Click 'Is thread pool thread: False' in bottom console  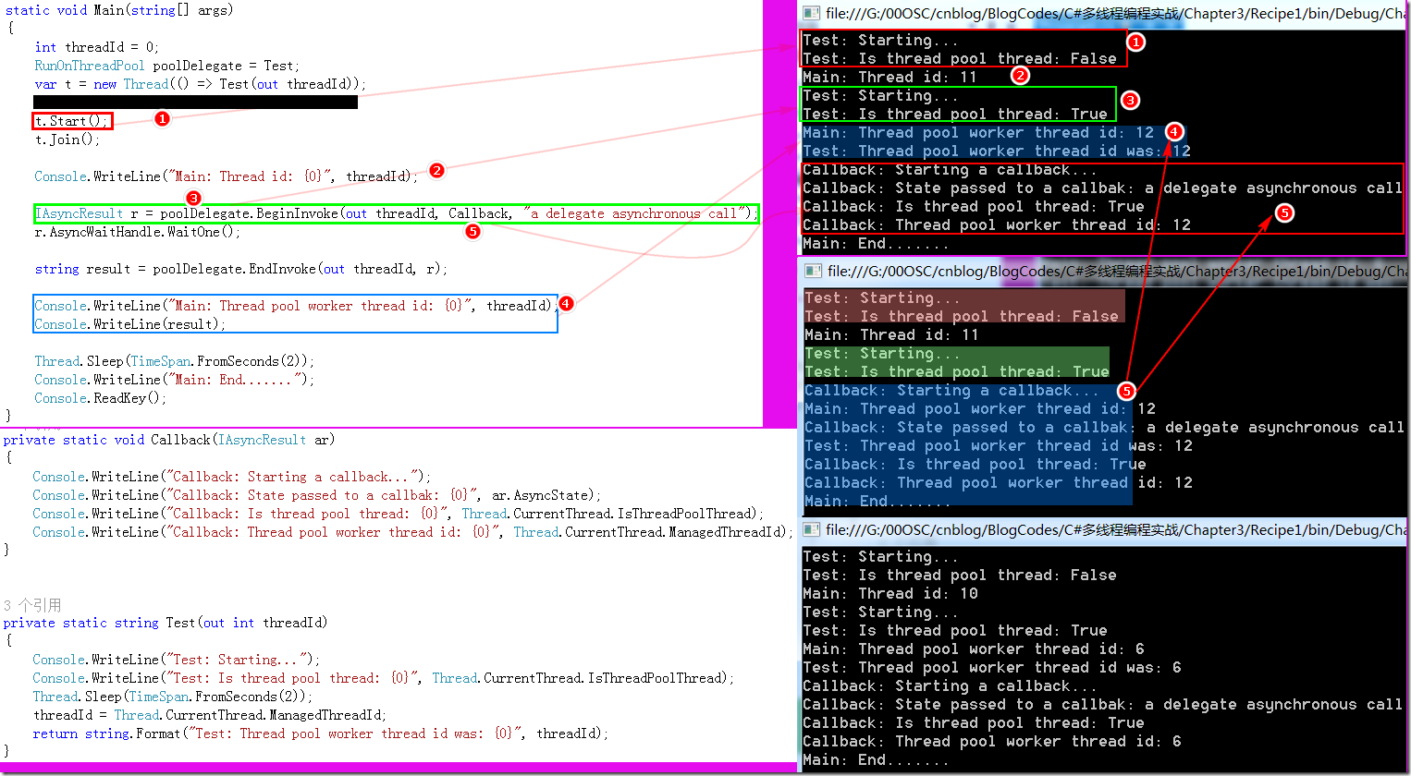960,576
